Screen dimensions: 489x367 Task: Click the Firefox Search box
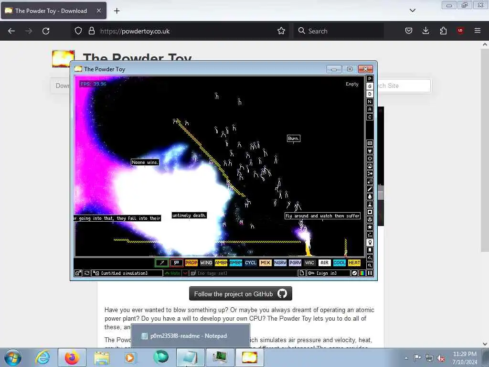tap(339, 31)
